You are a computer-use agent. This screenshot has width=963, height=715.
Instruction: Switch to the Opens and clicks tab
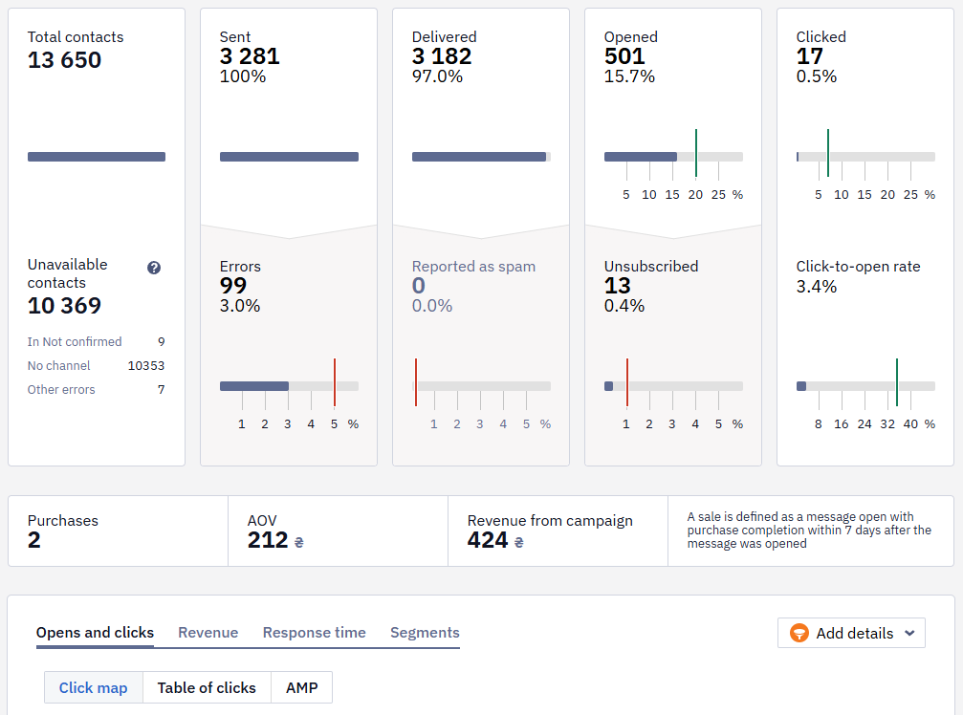pyautogui.click(x=95, y=632)
